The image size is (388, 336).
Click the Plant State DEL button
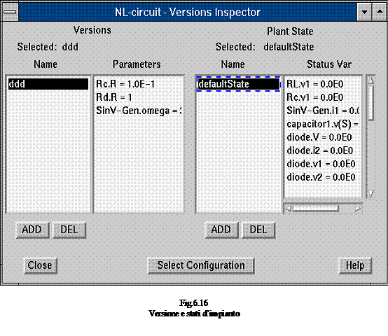click(258, 230)
